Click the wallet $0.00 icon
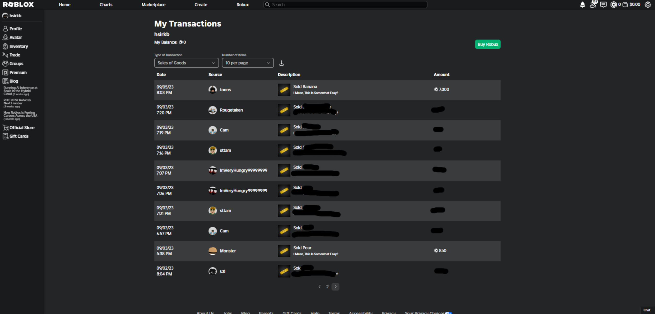The image size is (655, 314). tap(625, 5)
